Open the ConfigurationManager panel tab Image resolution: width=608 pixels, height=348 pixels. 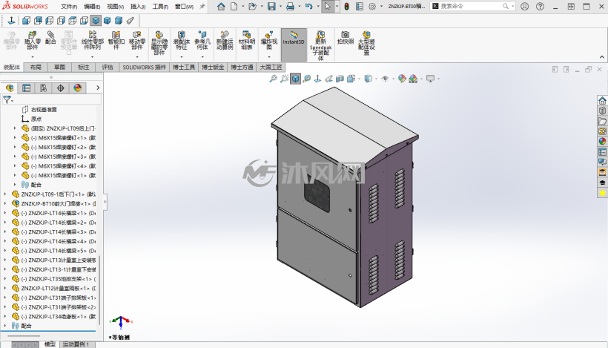(x=44, y=88)
